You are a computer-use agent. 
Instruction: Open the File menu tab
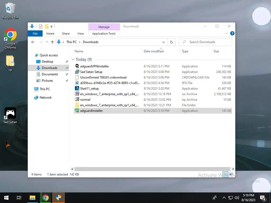pyautogui.click(x=35, y=34)
